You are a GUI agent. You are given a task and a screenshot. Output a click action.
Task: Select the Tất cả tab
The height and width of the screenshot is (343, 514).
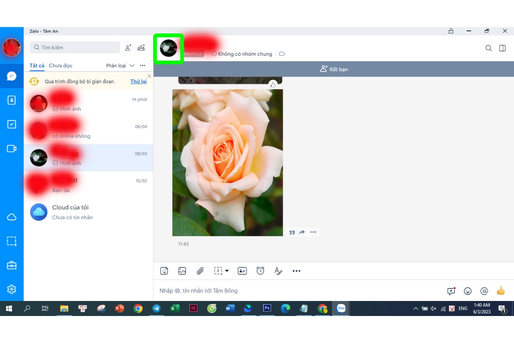pyautogui.click(x=37, y=66)
